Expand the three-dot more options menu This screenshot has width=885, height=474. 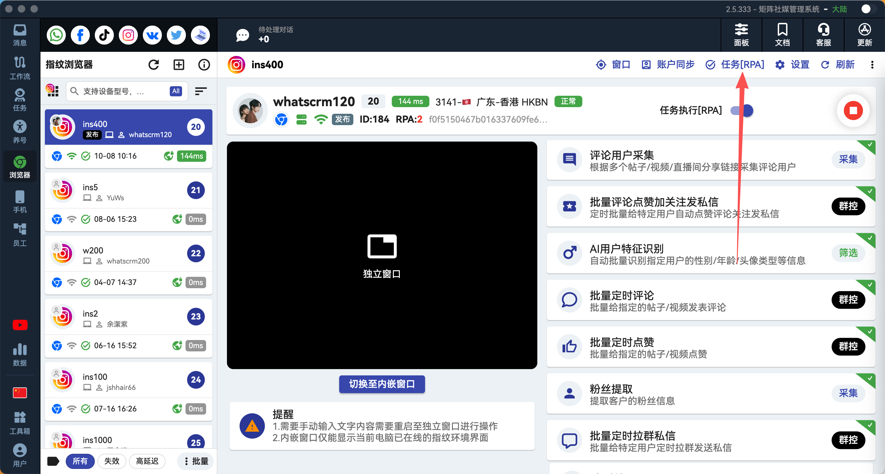coord(872,64)
